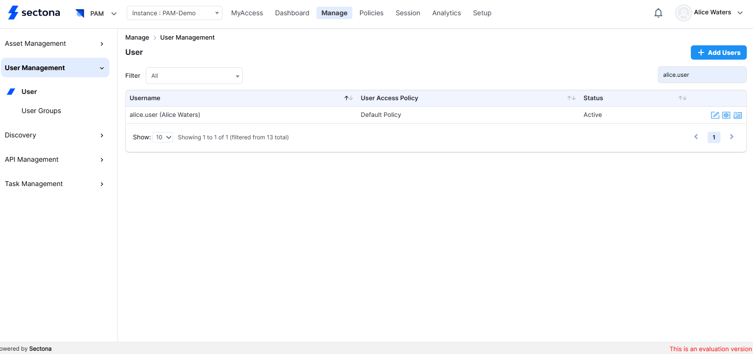The image size is (753, 354).
Task: Click the pencil edit icon for alice.user
Action: coord(715,115)
